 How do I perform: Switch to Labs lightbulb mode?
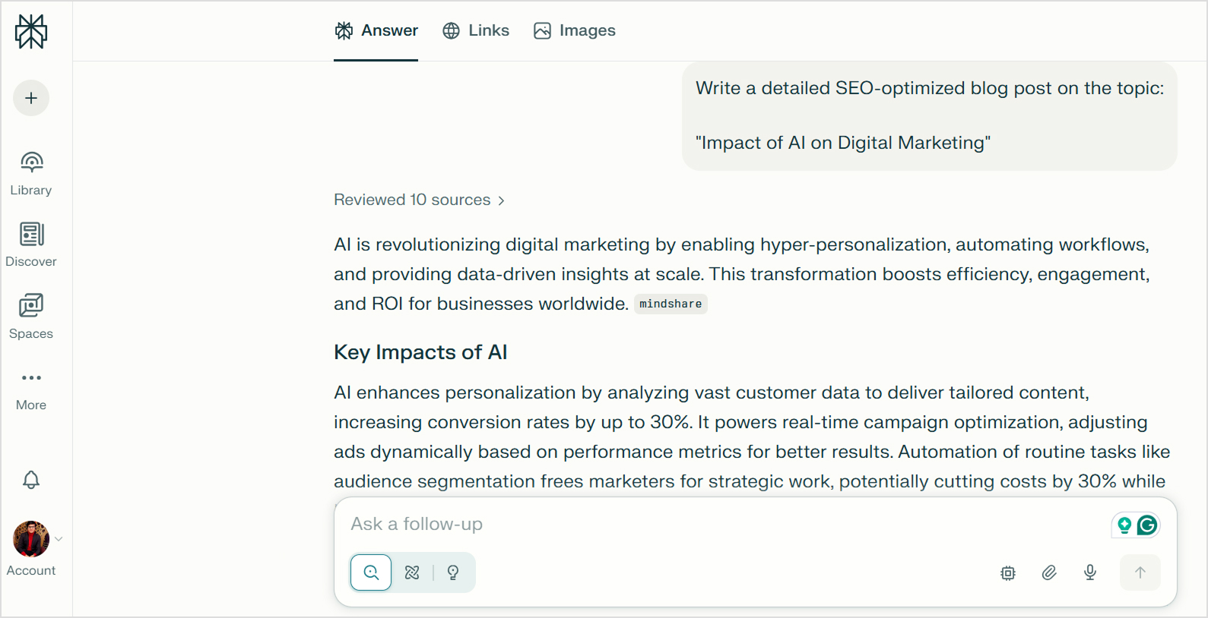pyautogui.click(x=453, y=572)
